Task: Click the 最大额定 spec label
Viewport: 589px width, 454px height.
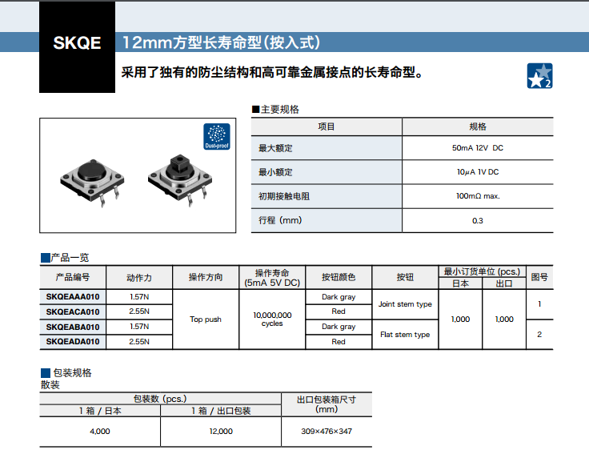Action: tap(275, 148)
